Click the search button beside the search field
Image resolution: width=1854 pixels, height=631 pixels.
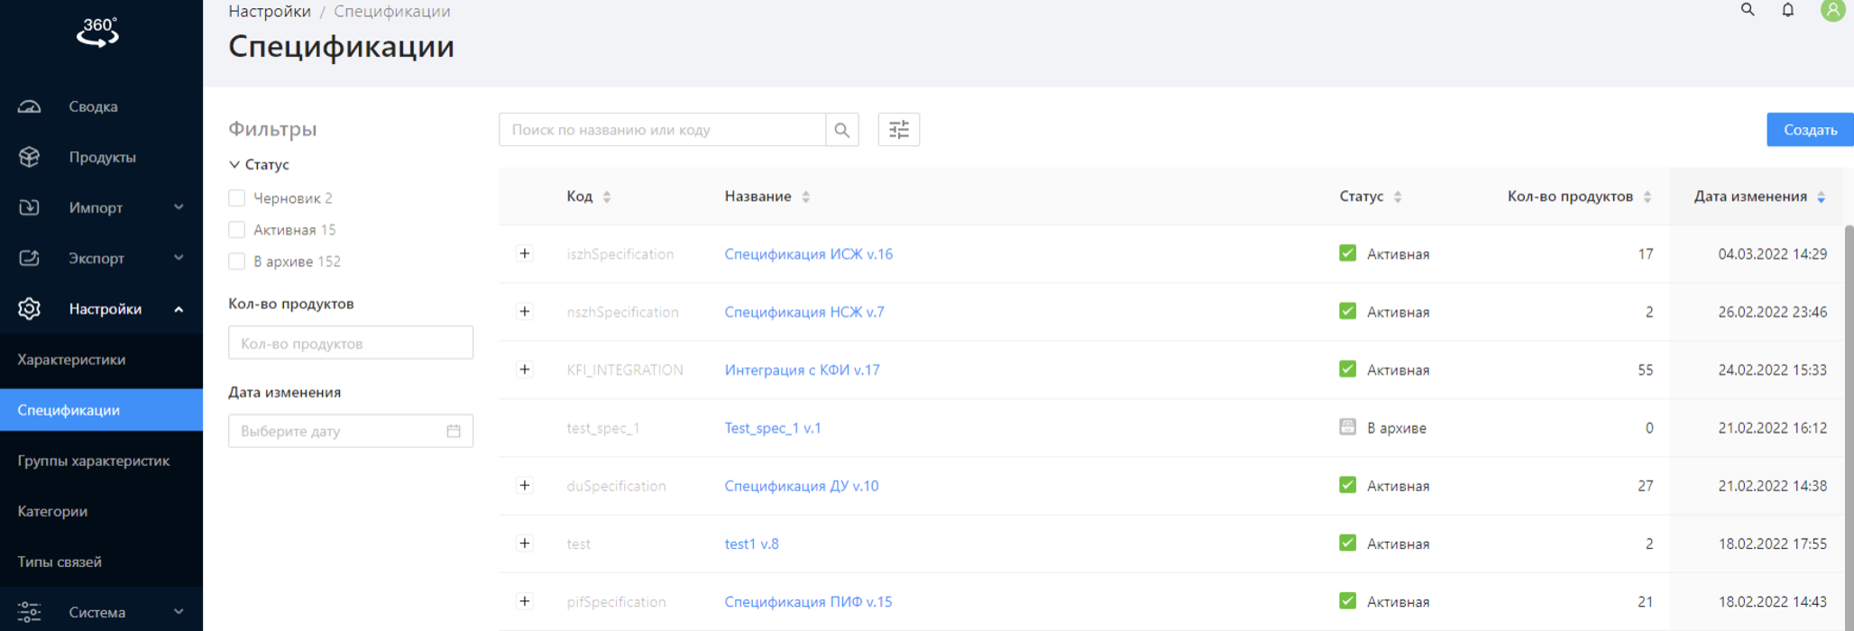click(x=841, y=130)
